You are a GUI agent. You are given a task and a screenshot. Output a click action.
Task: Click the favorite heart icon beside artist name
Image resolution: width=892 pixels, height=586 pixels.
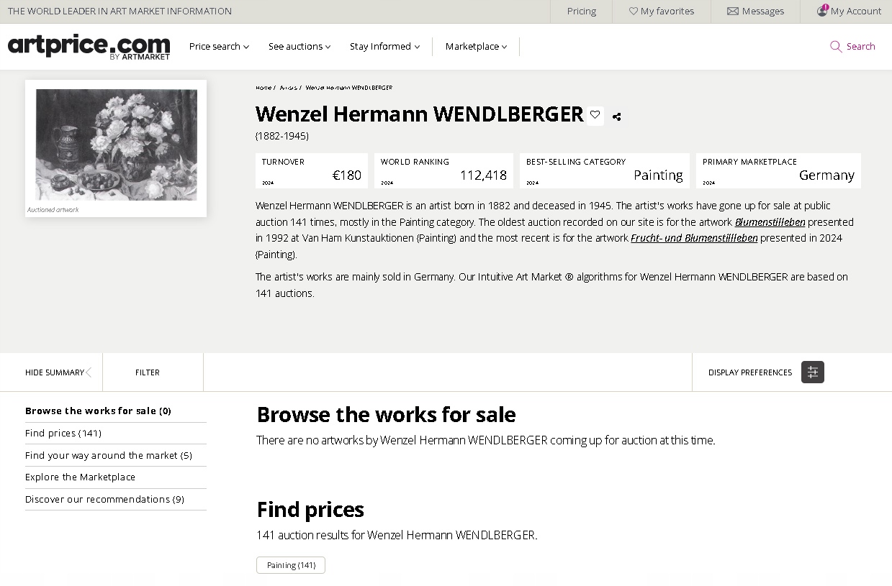coord(595,115)
